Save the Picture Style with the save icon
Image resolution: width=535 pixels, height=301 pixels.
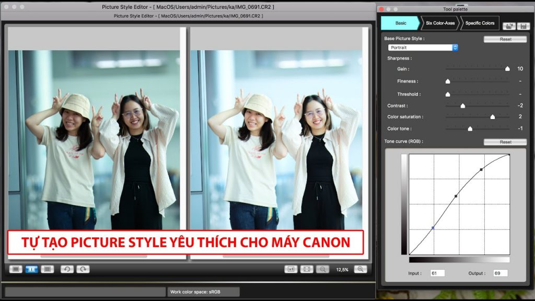(524, 24)
